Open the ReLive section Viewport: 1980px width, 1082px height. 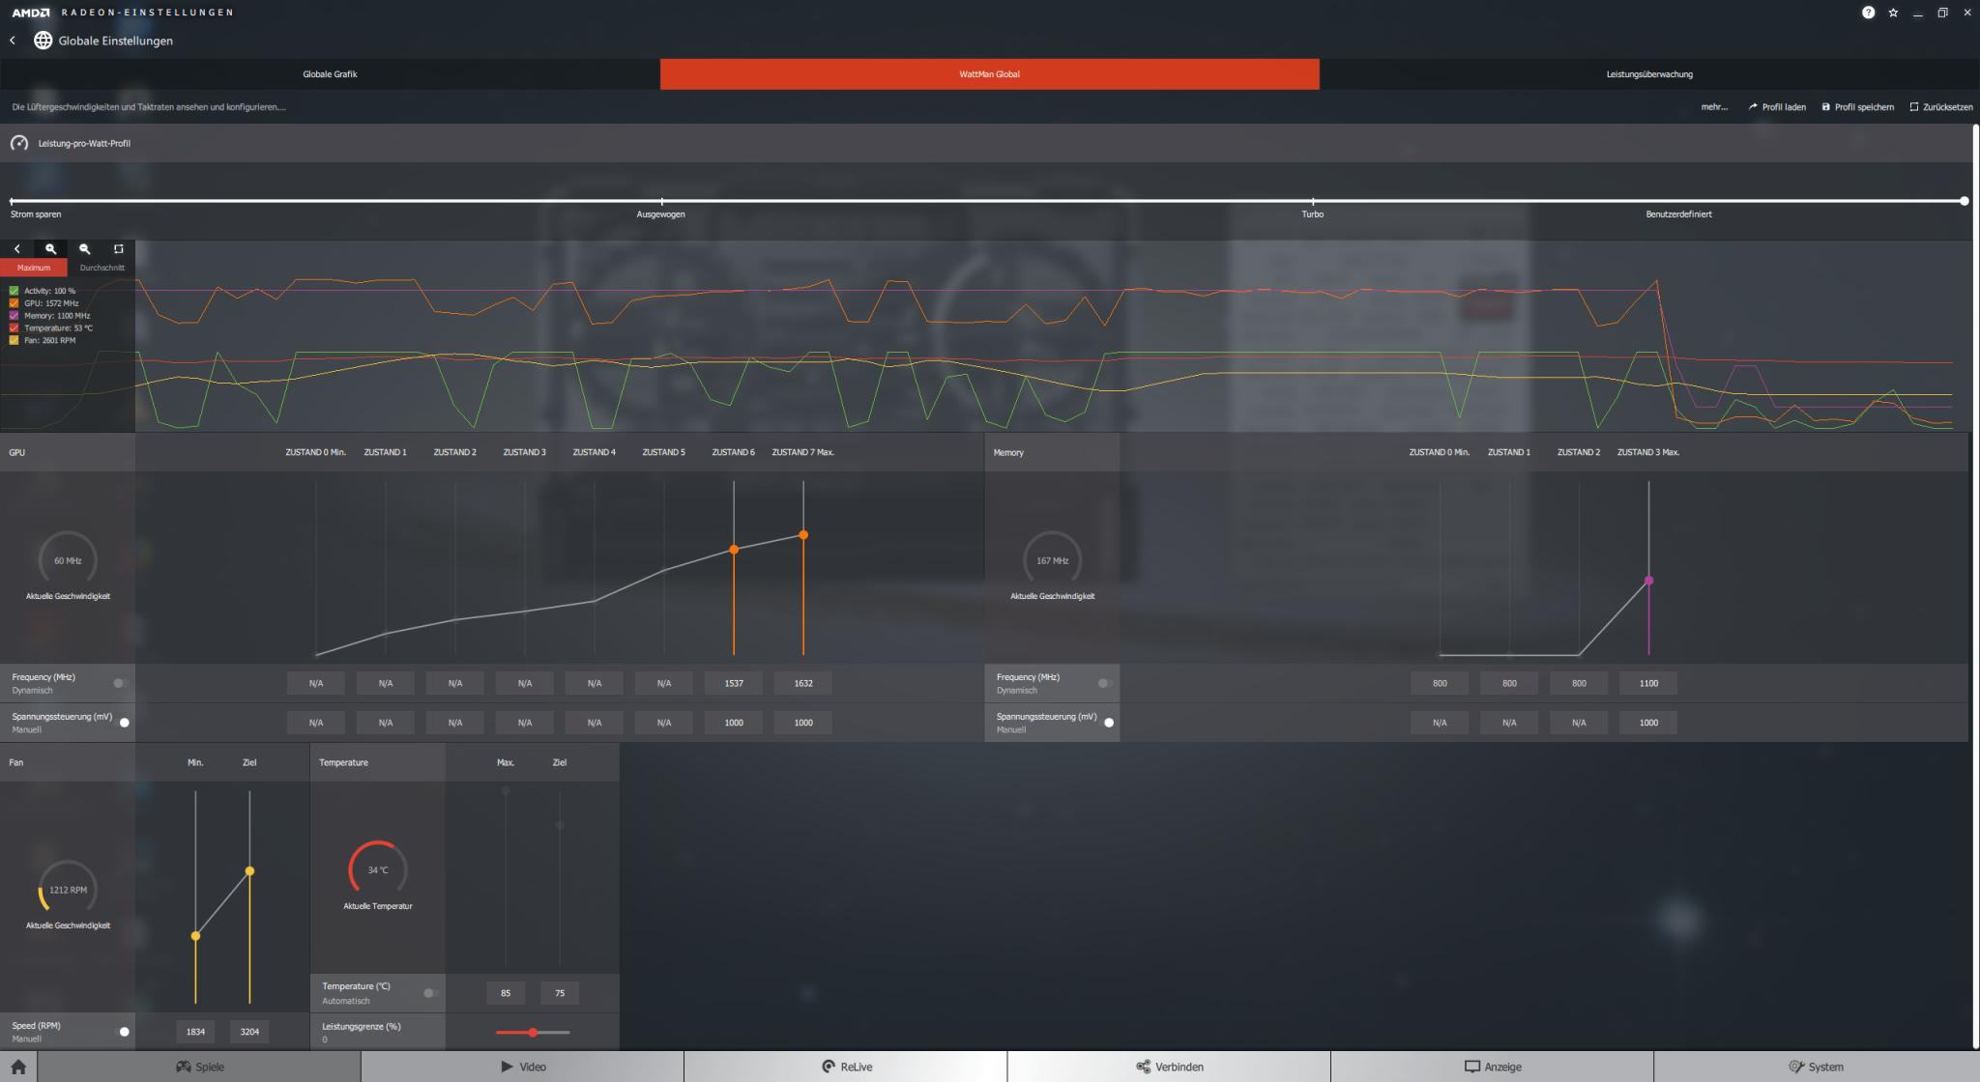[846, 1067]
